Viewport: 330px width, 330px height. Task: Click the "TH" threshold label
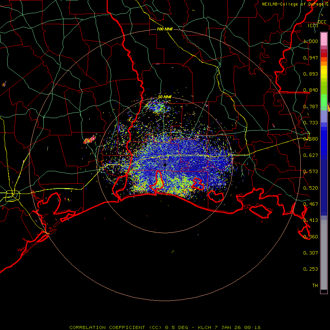(x=315, y=286)
